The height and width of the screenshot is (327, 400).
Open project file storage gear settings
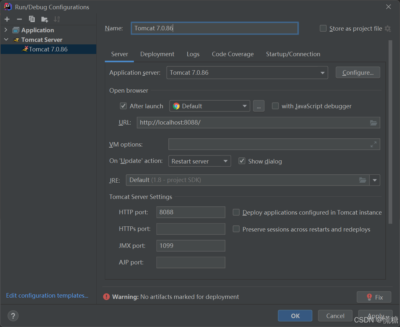[388, 28]
